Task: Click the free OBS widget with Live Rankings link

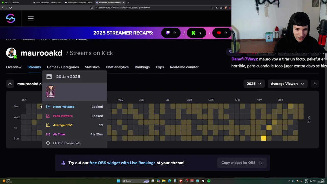Action: tap(122, 163)
